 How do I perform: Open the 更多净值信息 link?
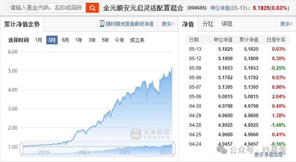pyautogui.click(x=270, y=155)
